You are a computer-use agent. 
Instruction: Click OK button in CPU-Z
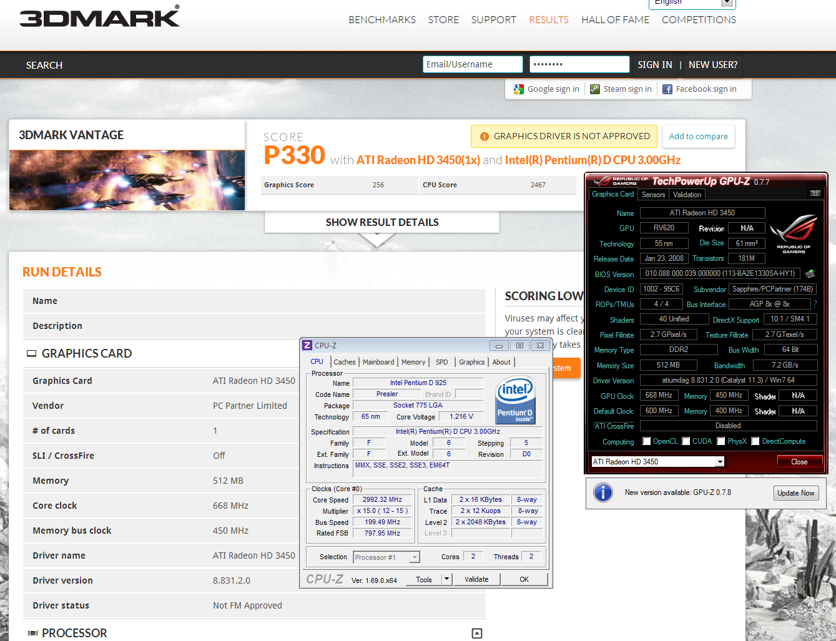point(524,579)
